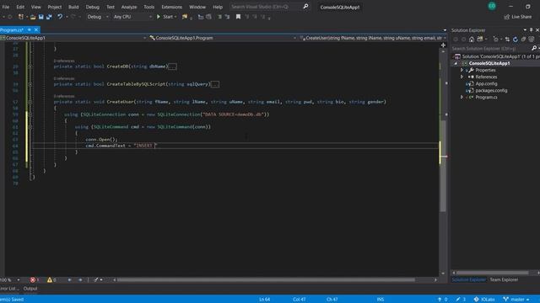The image size is (540, 303).
Task: Click the editor split plus icon
Action: pyautogui.click(x=443, y=45)
